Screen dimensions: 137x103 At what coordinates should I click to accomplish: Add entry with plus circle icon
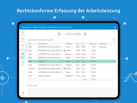(114, 40)
